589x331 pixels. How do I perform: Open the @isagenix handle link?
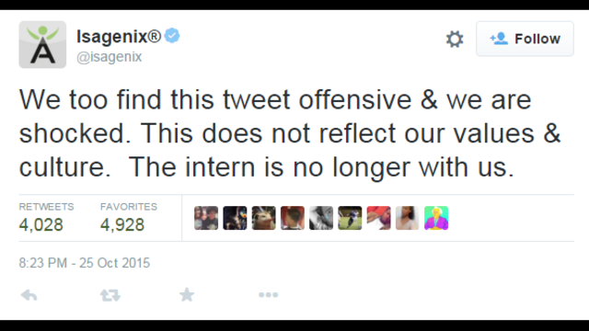tap(110, 57)
